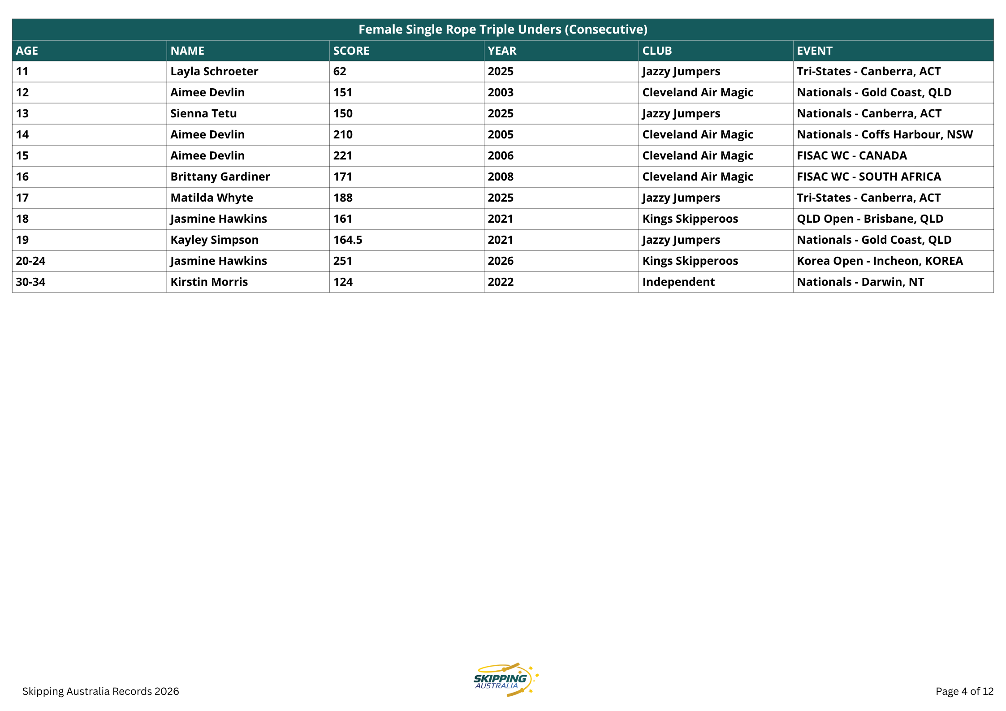Click 'Nationals - Coffs Harbour, NSW' event
Image resolution: width=1006 pixels, height=711 pixels.
coord(885,135)
